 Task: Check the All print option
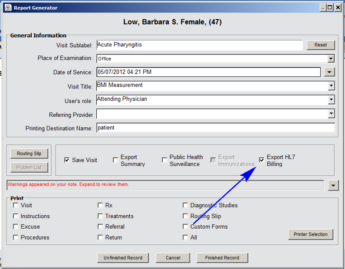185,237
